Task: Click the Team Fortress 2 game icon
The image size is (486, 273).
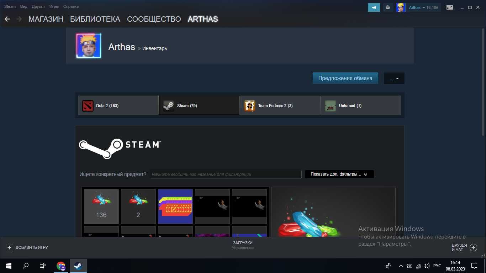Action: [250, 106]
